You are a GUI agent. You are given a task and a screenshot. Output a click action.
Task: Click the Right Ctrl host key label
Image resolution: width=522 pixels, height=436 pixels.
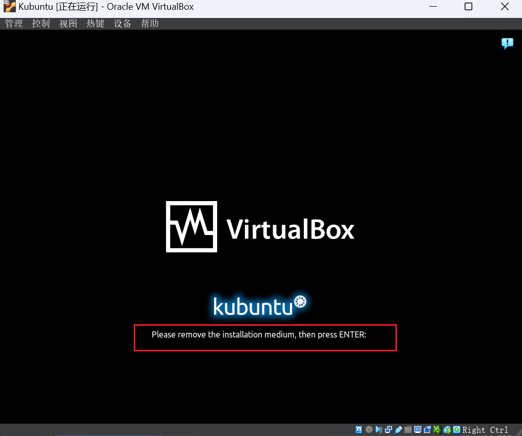(485, 430)
